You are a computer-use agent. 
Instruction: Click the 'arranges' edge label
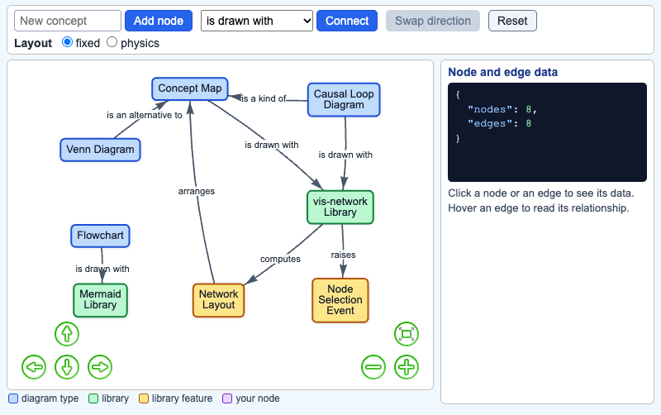197,192
